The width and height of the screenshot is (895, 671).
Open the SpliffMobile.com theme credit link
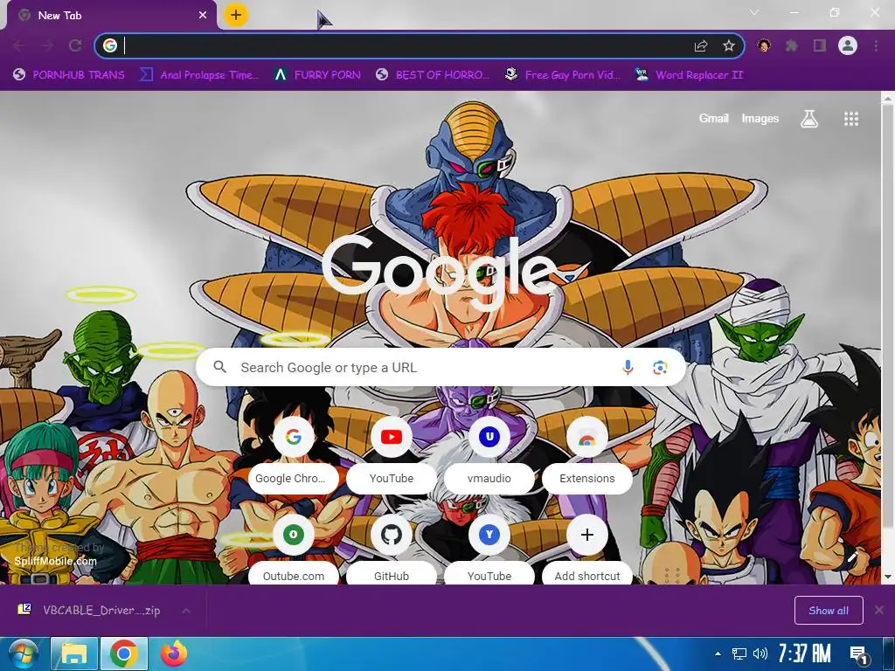pos(55,561)
